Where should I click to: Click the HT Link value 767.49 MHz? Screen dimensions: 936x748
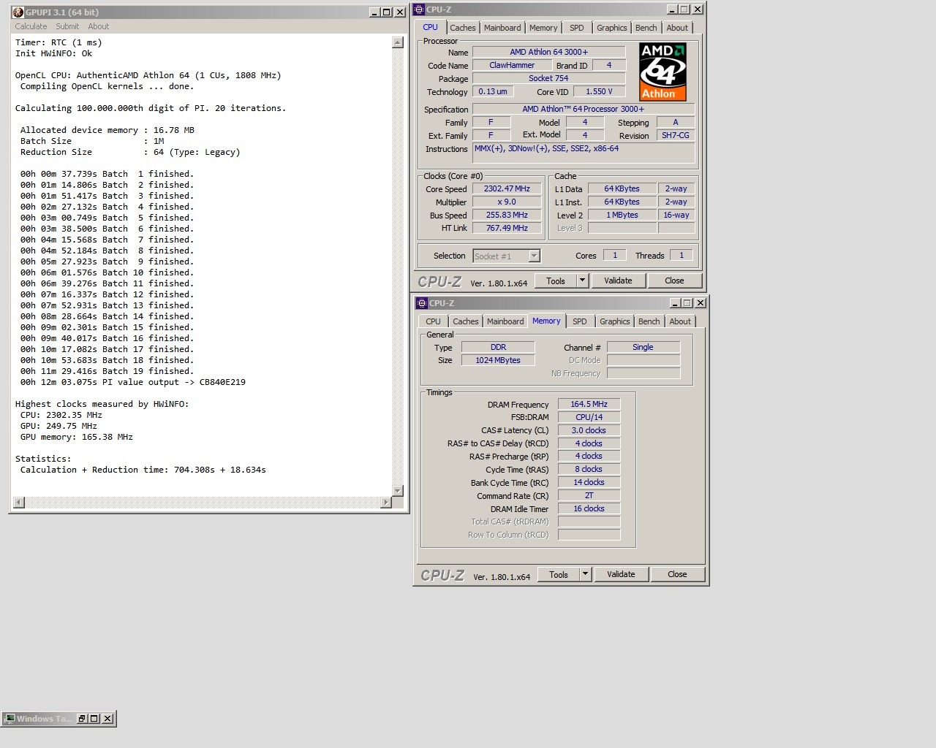tap(507, 228)
